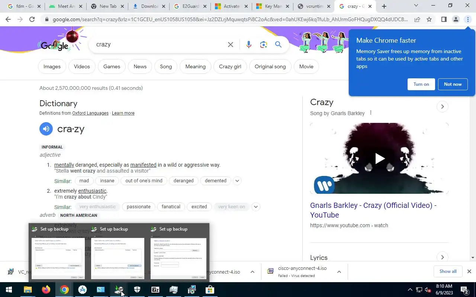The width and height of the screenshot is (476, 297).
Task: Dismiss Memory Saver with Not now
Action: 453,84
